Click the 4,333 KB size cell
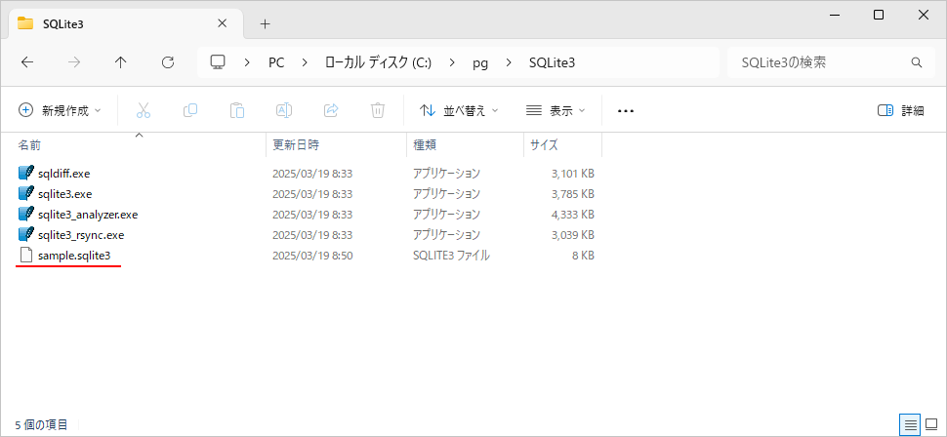The image size is (947, 437). tap(573, 215)
